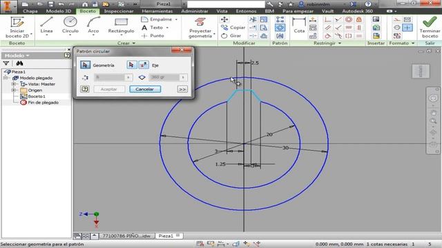
Task: Toggle the flip axis direction button
Action: tap(144, 65)
